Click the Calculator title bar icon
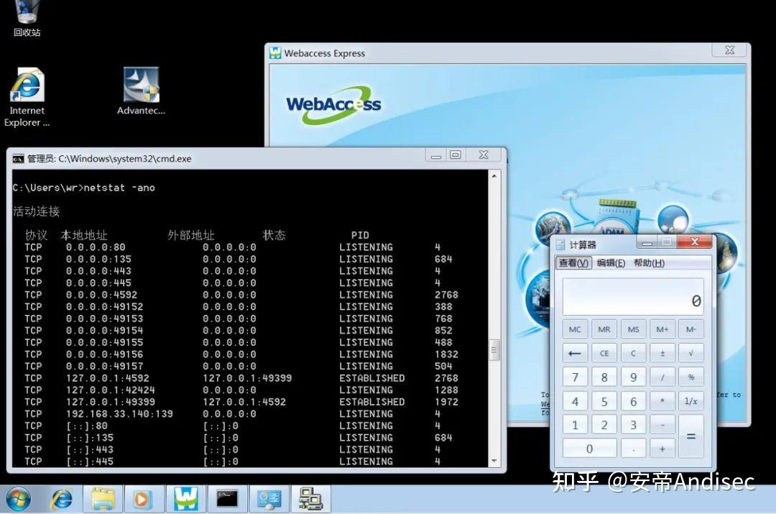 point(560,244)
